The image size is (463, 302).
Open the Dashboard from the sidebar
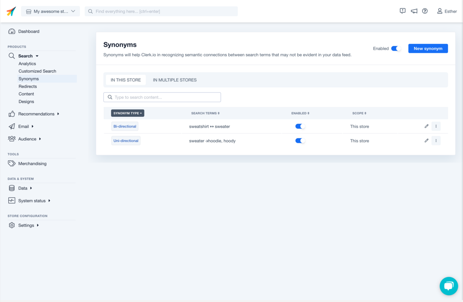tap(29, 31)
